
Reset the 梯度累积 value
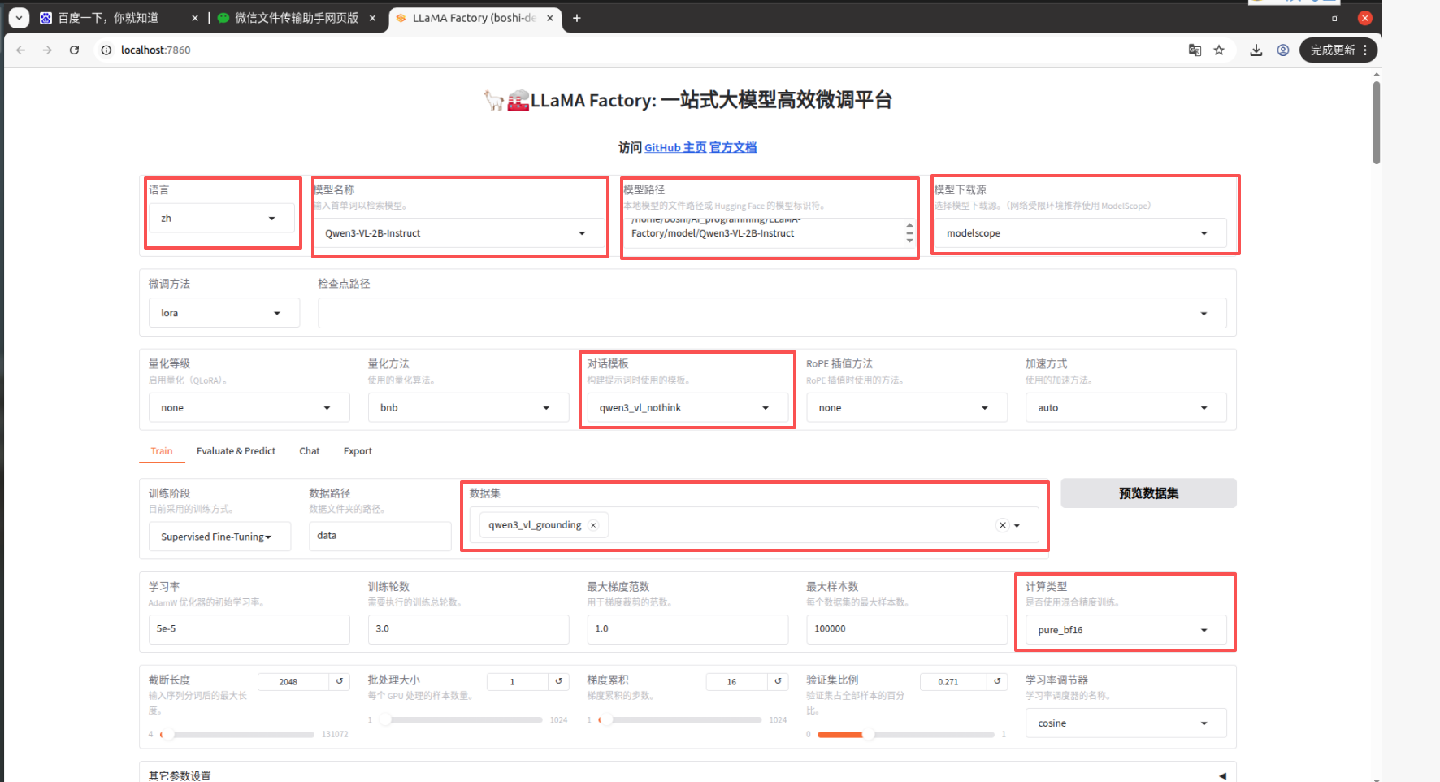[779, 681]
